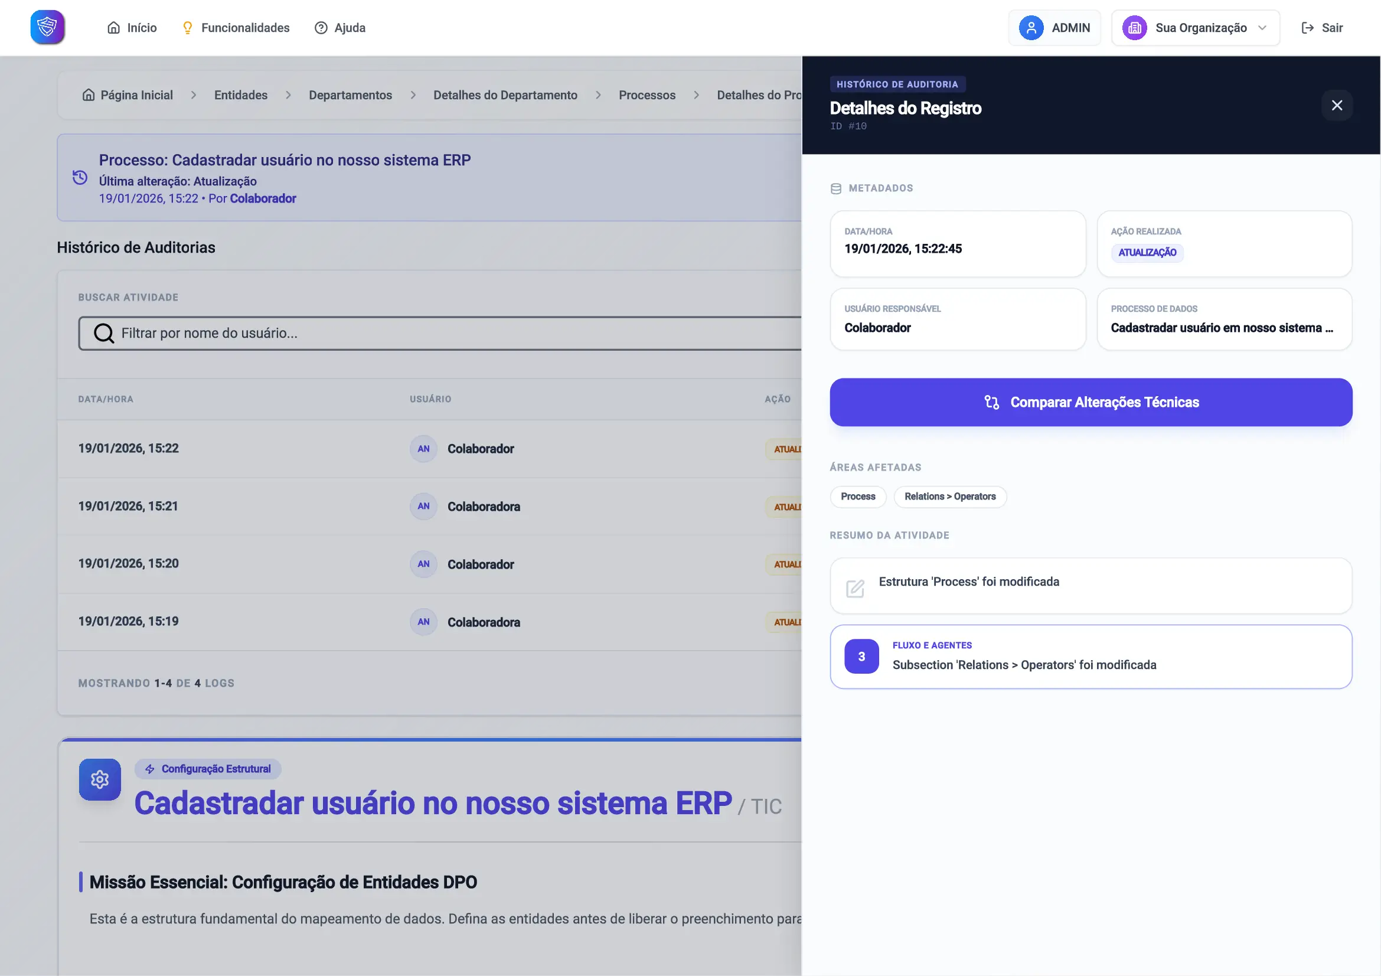Viewport: 1381px width, 976px height.
Task: Click the search magnifier in Buscar Atividade field
Action: (103, 332)
